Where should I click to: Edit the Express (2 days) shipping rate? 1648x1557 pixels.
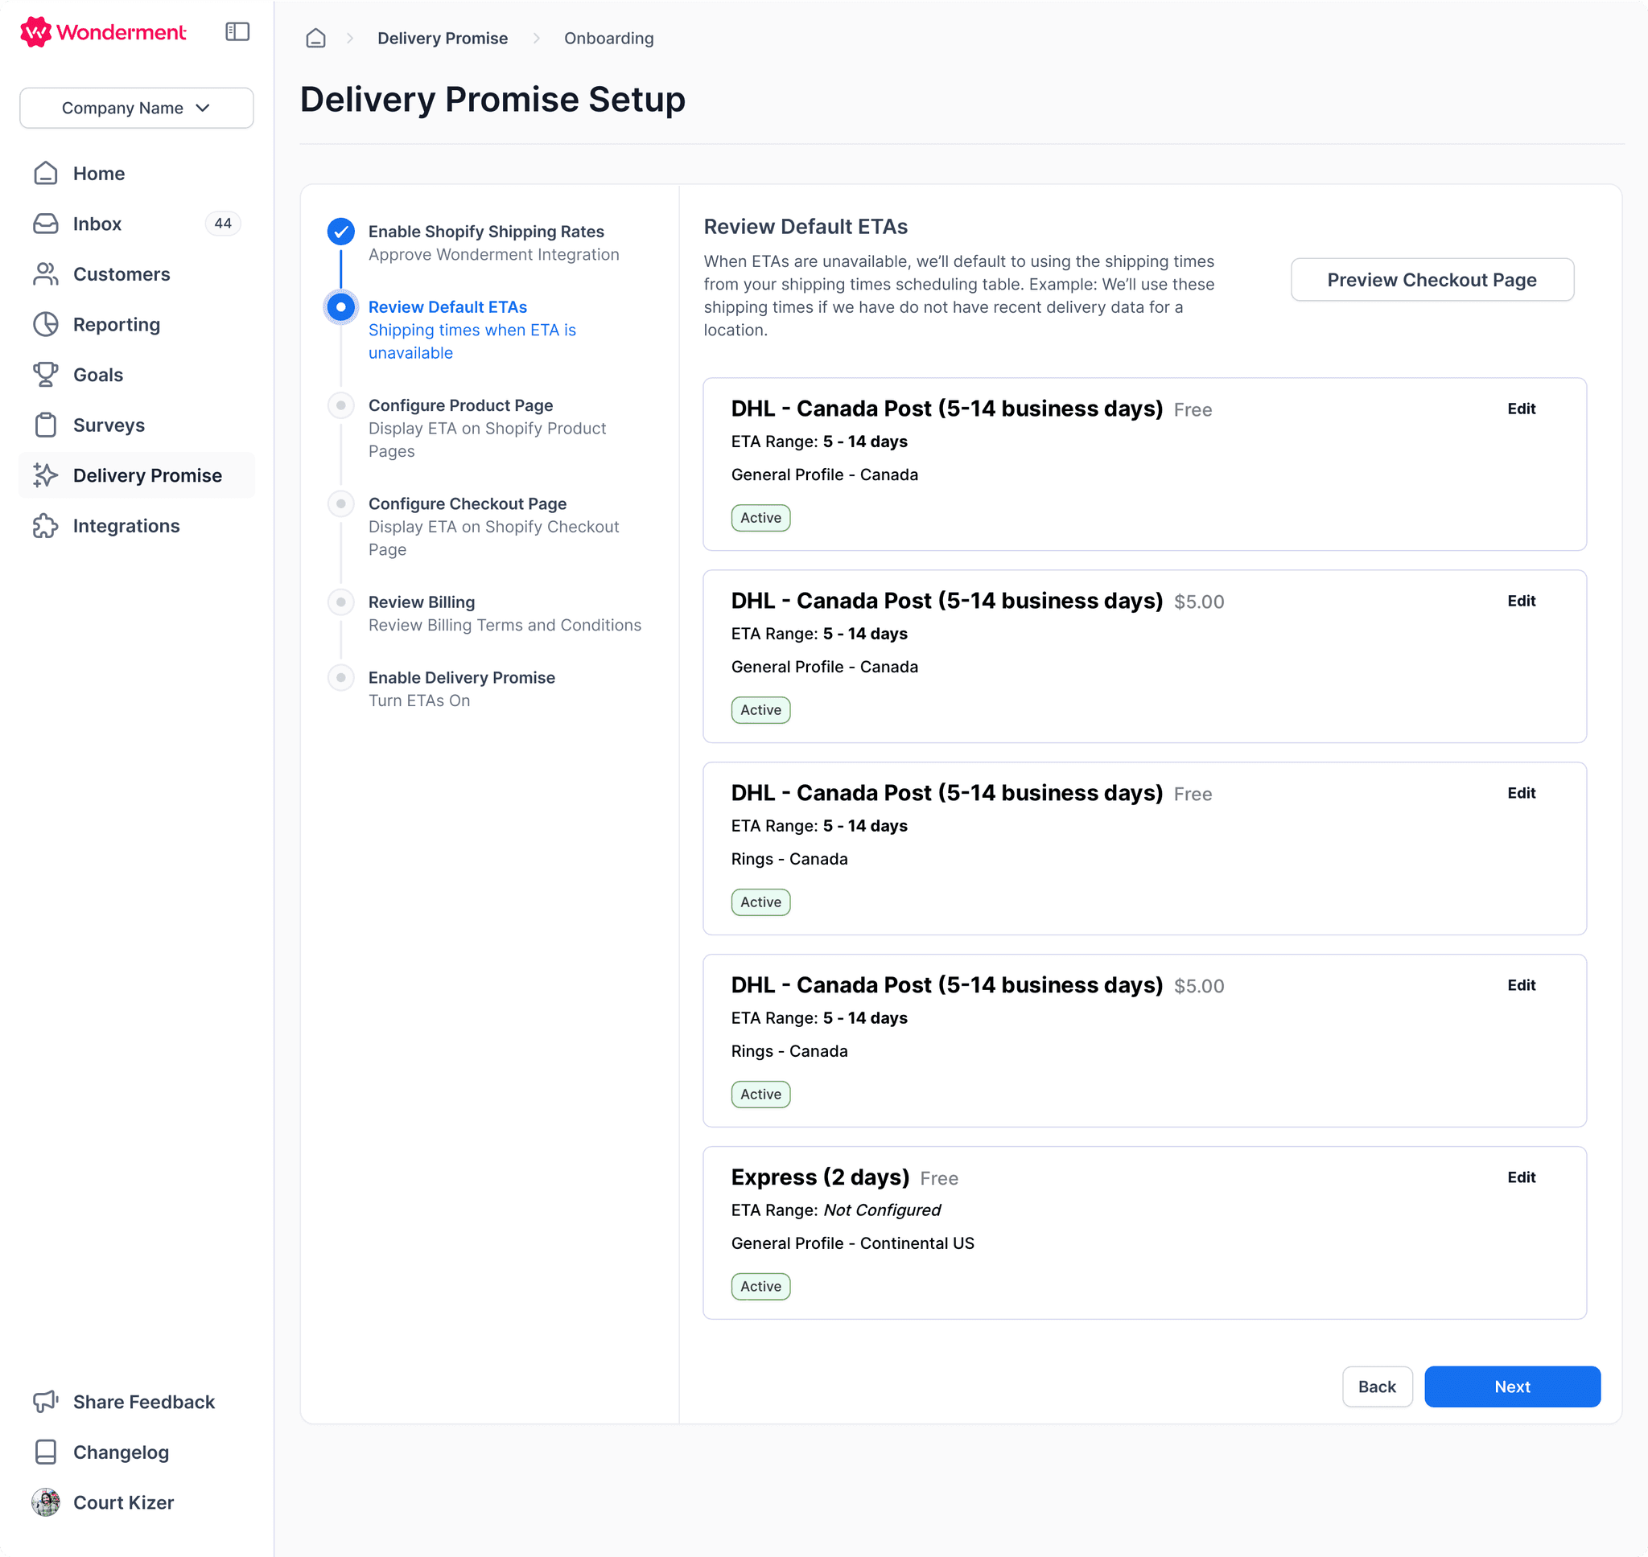(1521, 1177)
